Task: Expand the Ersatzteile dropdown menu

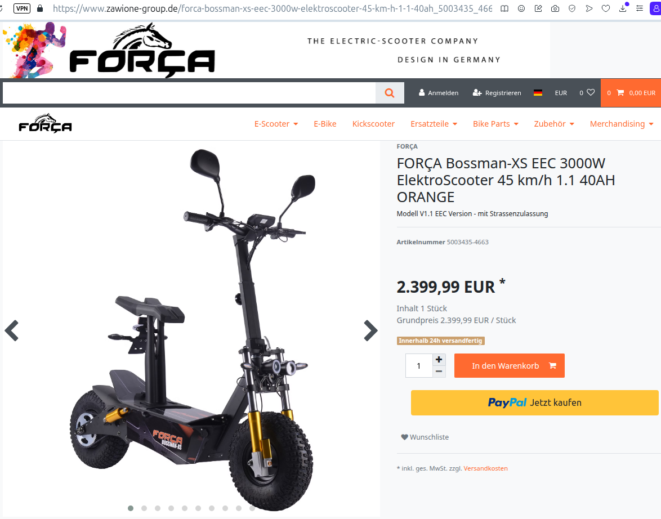Action: pos(434,124)
